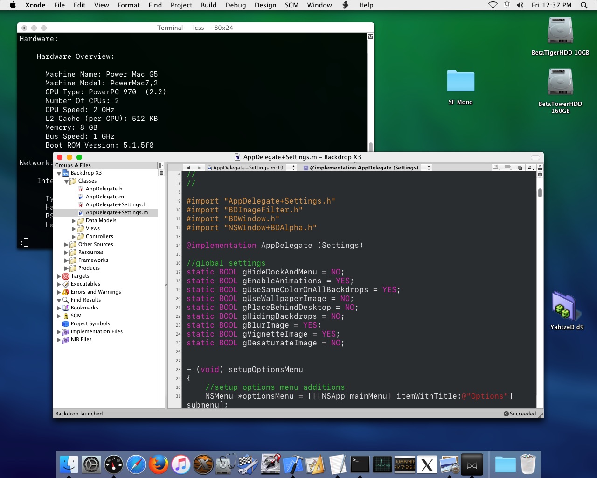Click the code editor vertical scrollbar

[x=540, y=193]
